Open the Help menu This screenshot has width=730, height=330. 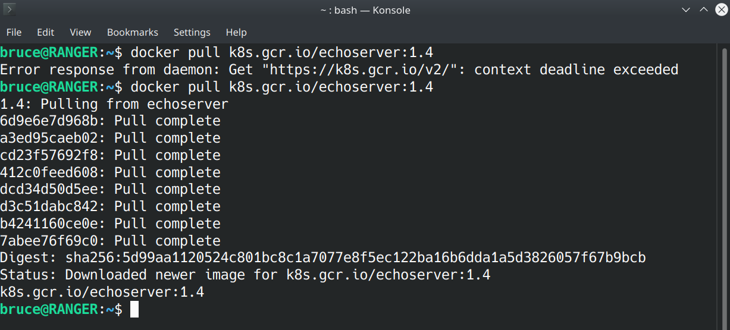click(x=236, y=32)
